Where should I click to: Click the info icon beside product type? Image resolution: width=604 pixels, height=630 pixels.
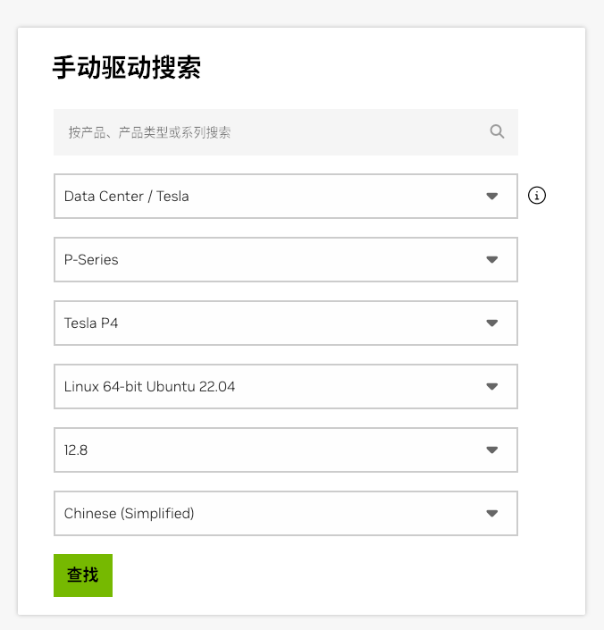pyautogui.click(x=537, y=196)
